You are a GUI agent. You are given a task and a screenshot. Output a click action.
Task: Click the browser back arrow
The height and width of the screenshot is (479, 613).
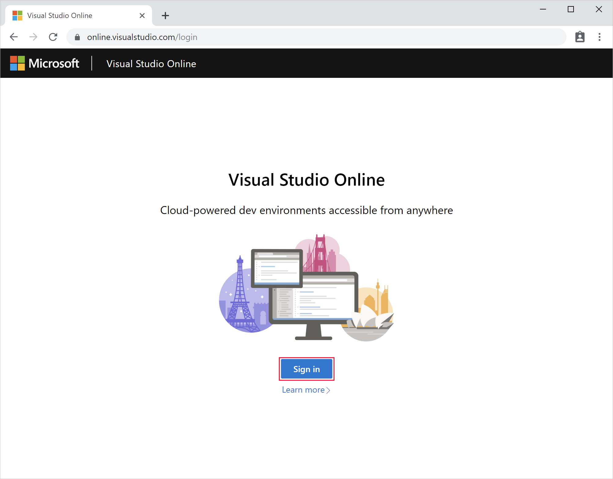click(14, 37)
